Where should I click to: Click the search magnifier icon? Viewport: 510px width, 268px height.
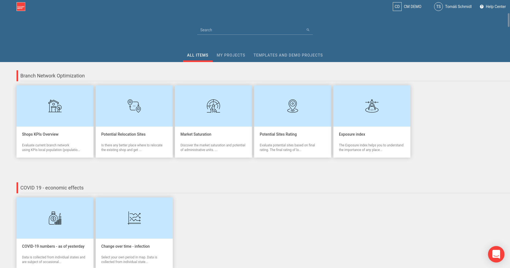308,30
